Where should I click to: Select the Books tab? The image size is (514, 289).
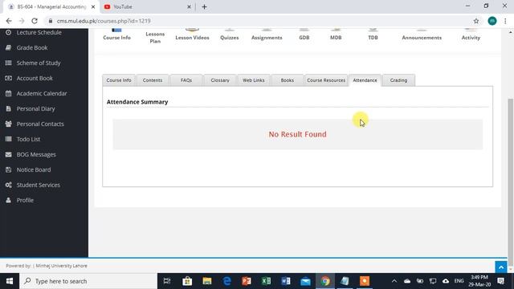point(288,80)
